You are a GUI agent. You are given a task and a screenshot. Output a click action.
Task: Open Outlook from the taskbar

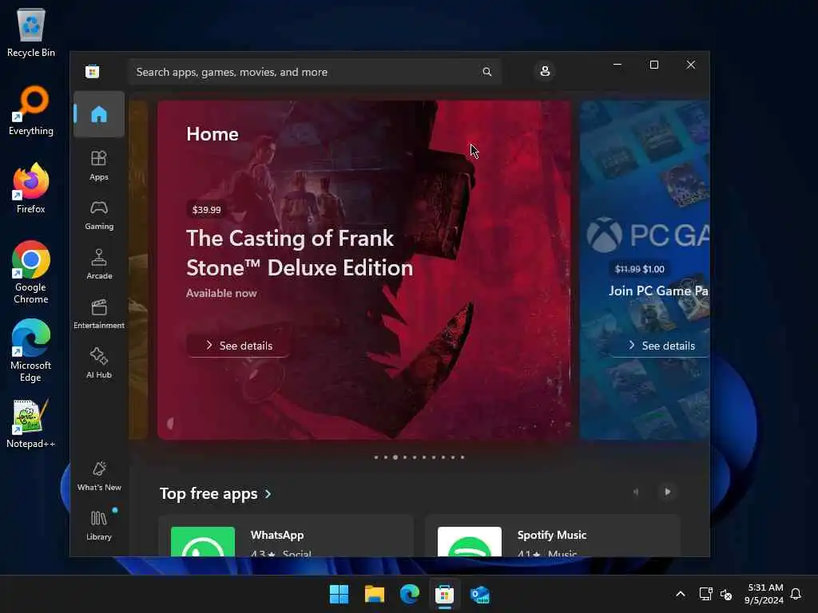[480, 594]
